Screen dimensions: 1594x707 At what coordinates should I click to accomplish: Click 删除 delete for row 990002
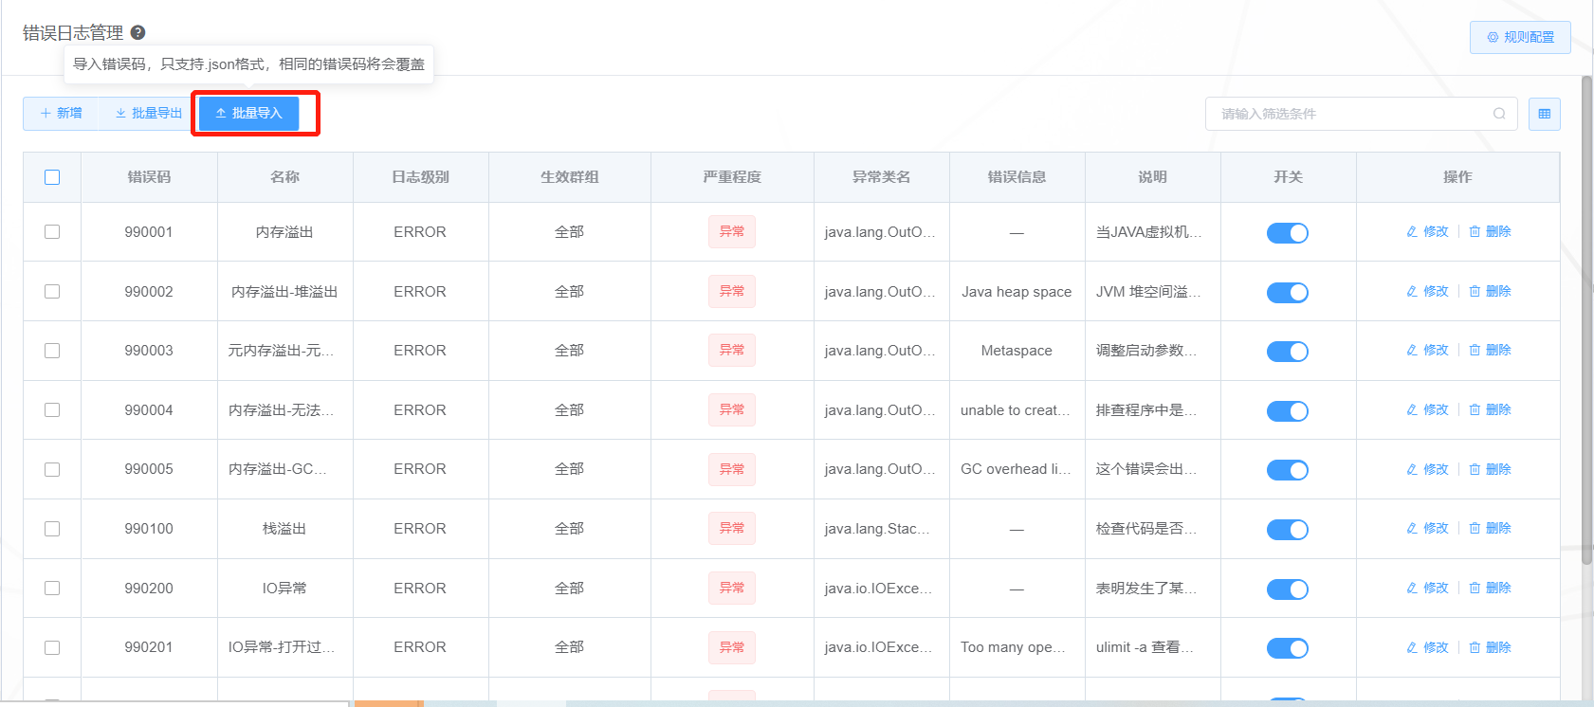pos(1490,291)
